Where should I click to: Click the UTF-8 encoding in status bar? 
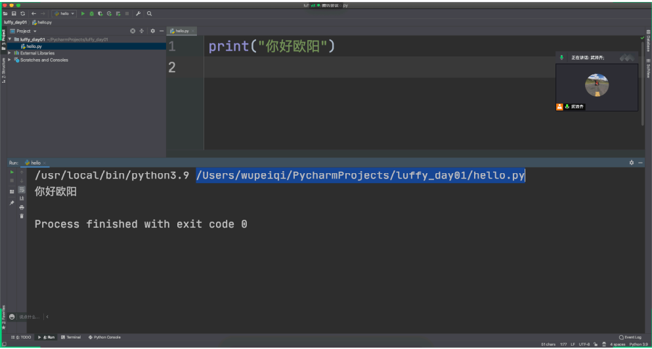584,344
